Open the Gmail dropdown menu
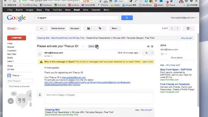 click(12, 29)
